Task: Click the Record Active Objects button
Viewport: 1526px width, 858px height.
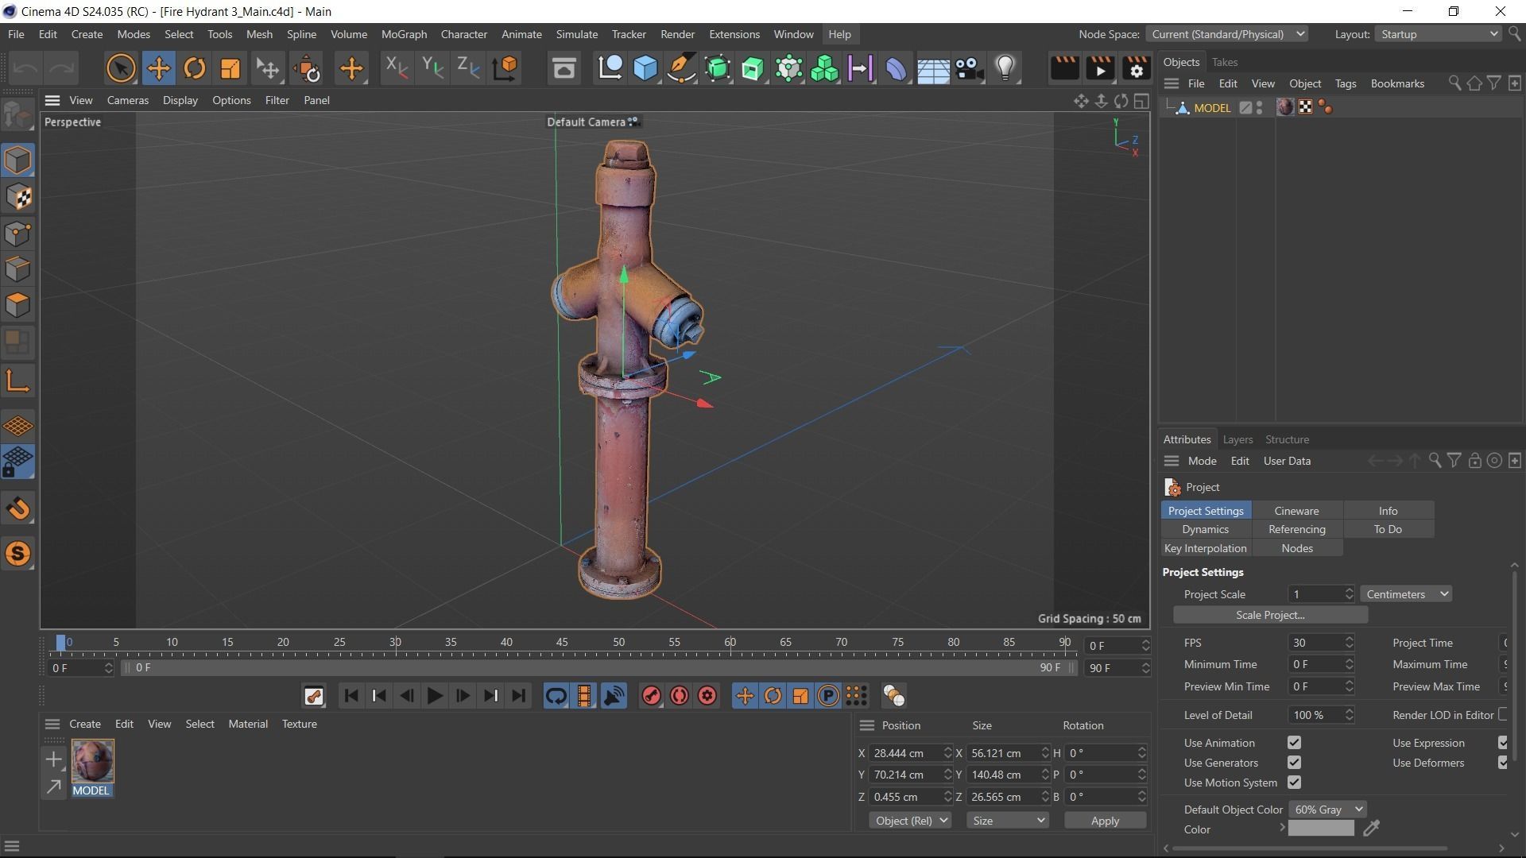Action: [x=651, y=697]
